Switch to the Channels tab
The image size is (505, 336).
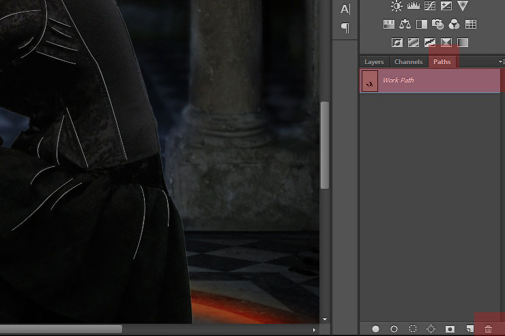409,62
